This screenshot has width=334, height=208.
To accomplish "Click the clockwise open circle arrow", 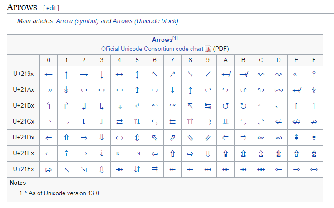I will (x=243, y=106).
